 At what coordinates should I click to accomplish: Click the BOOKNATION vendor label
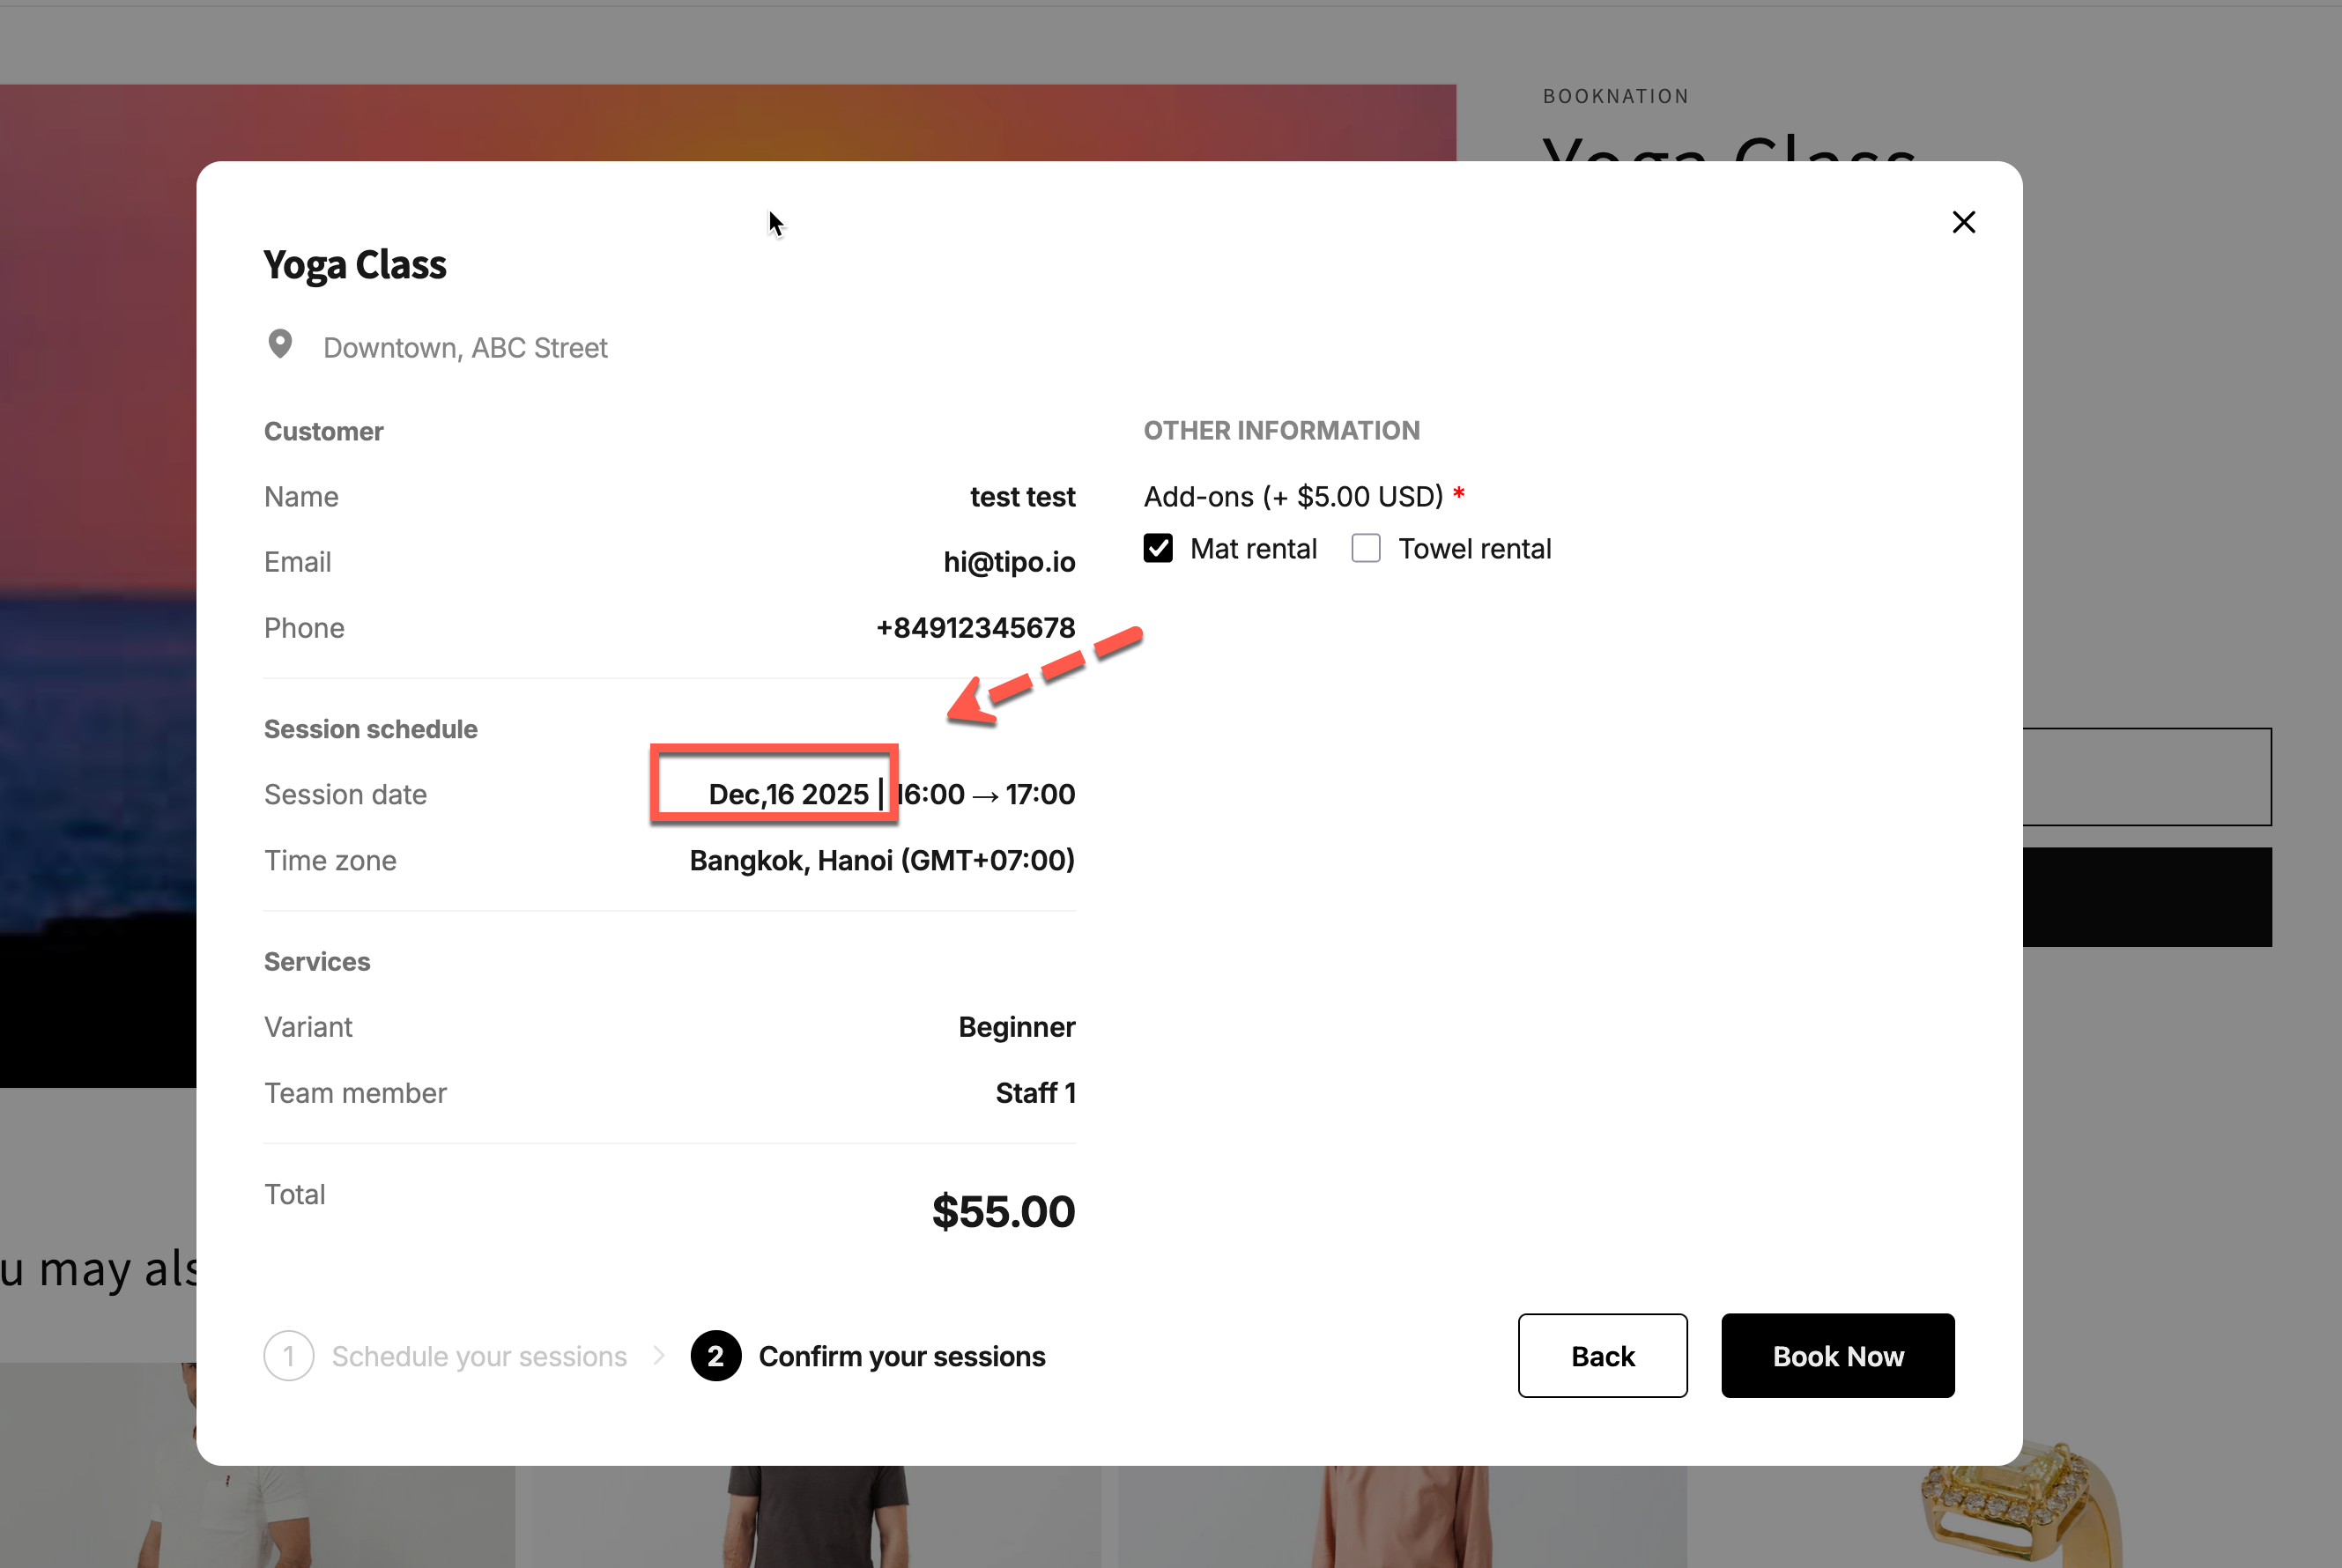coord(1616,96)
